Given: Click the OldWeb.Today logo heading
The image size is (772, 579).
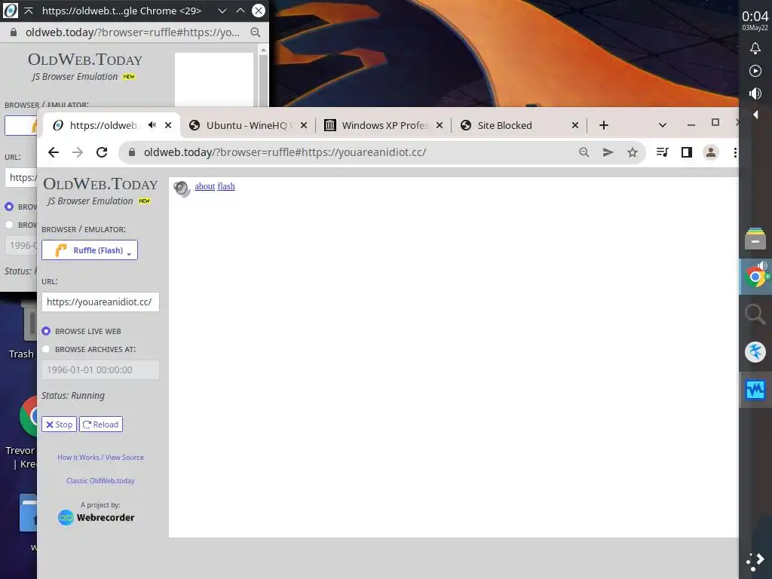Looking at the screenshot, I should tap(100, 184).
